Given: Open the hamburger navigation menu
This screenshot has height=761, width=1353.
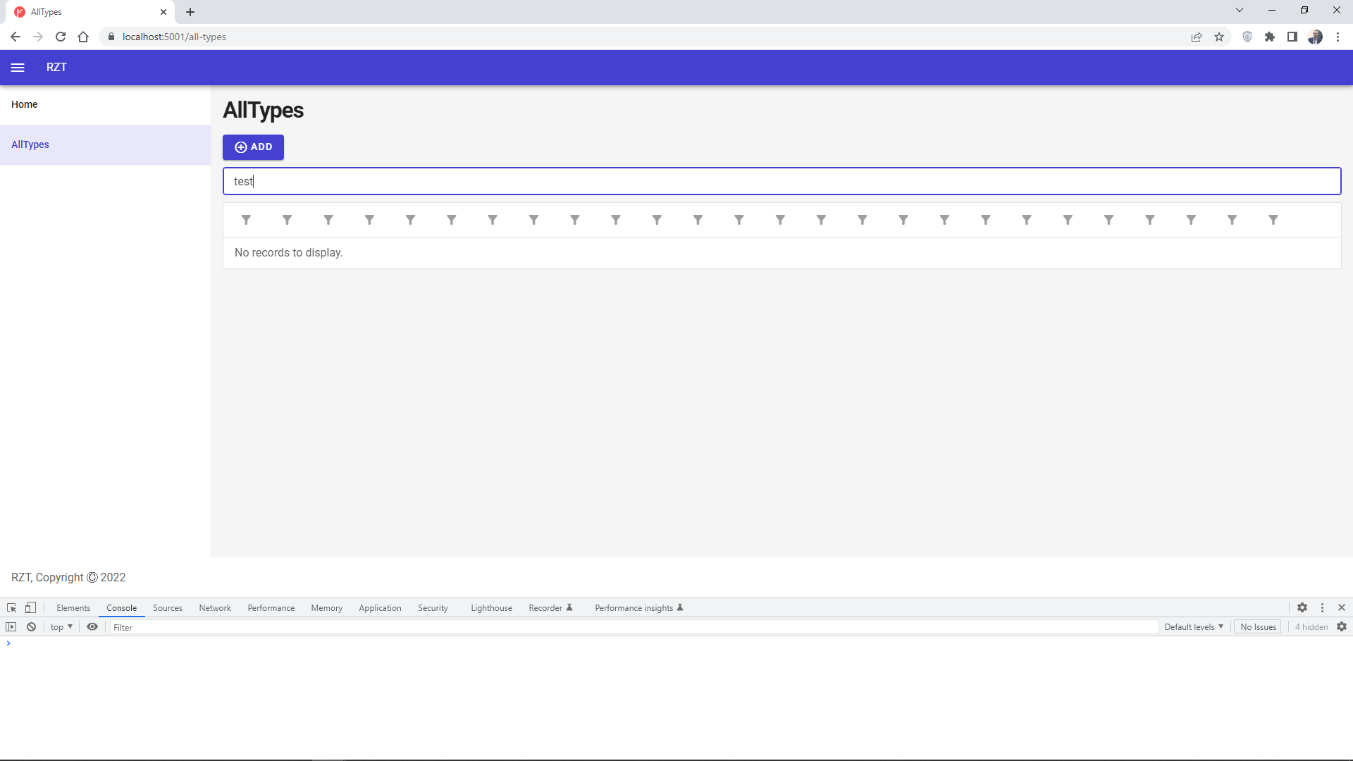Looking at the screenshot, I should (18, 68).
